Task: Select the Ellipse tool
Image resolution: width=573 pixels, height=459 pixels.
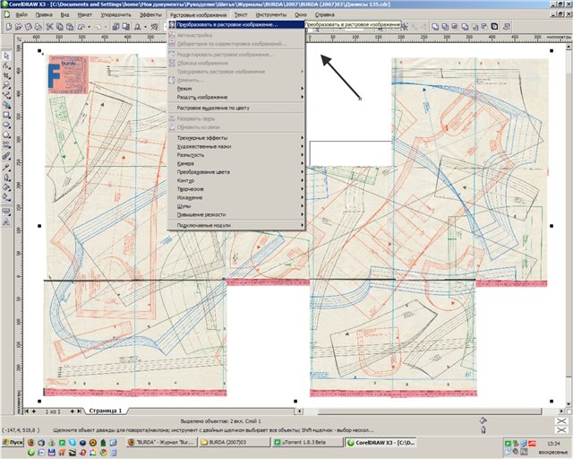Action: [6, 126]
